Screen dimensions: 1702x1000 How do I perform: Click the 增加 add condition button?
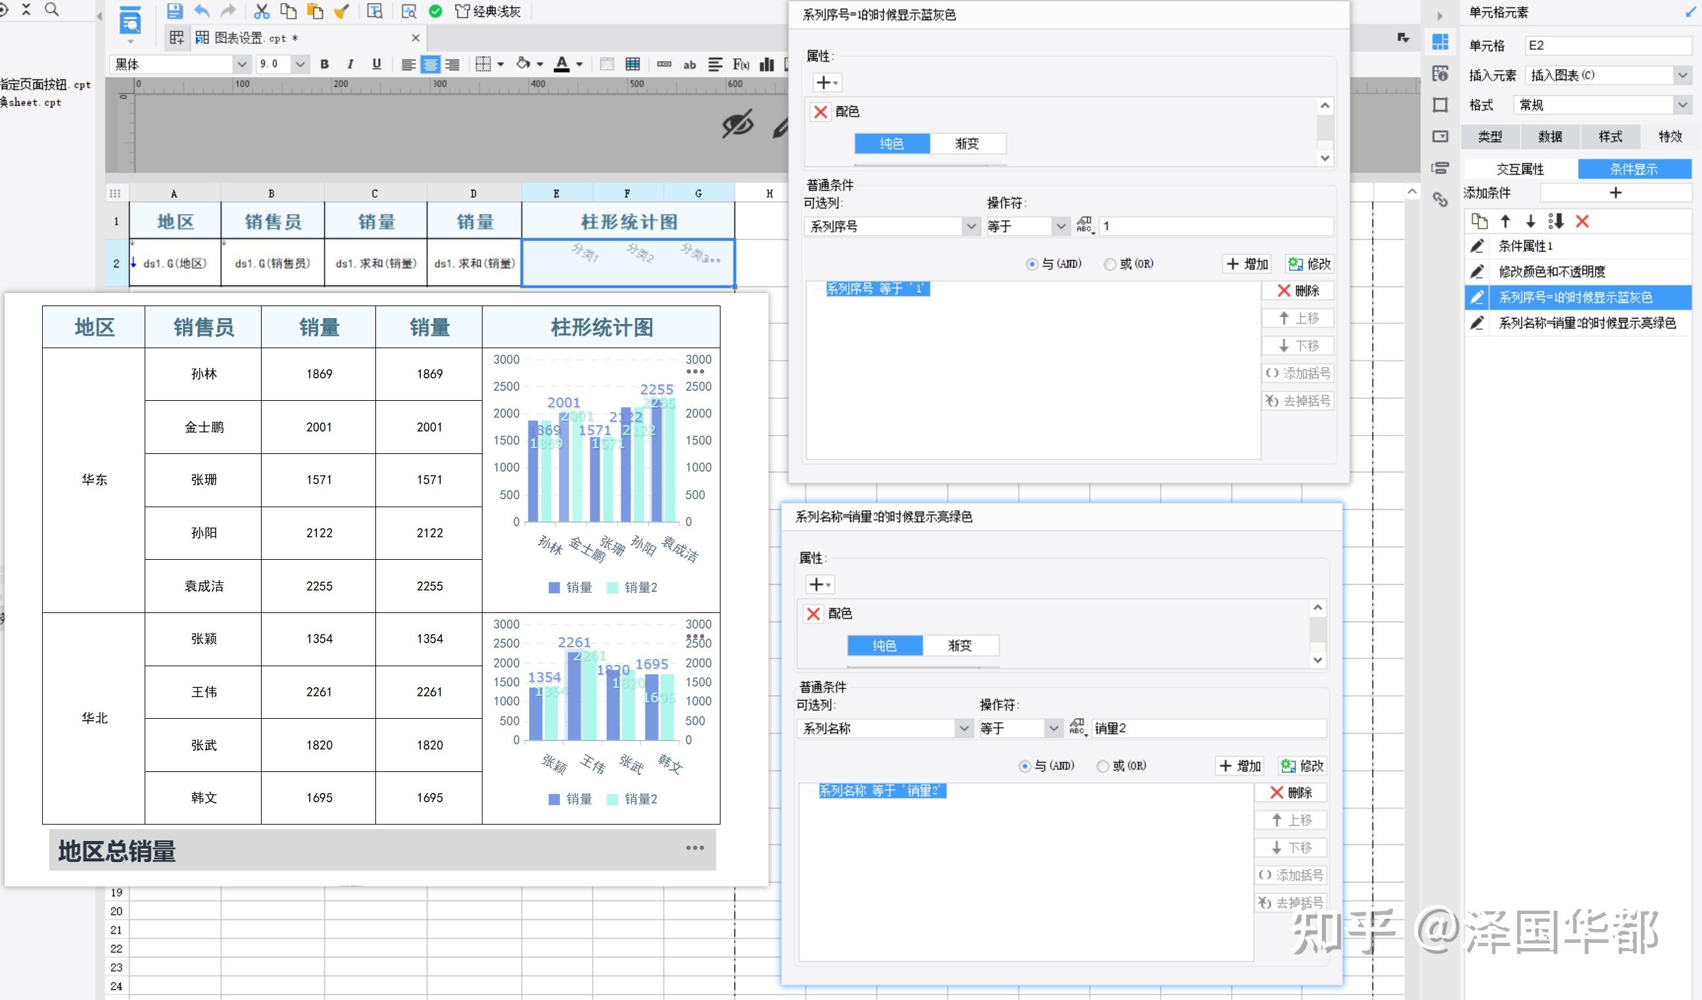click(1246, 264)
